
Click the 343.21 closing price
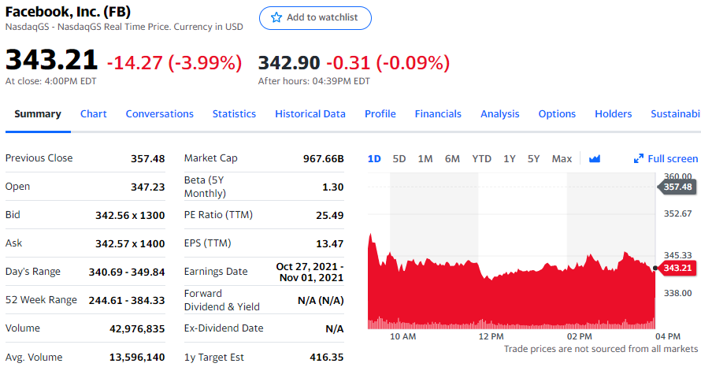51,60
